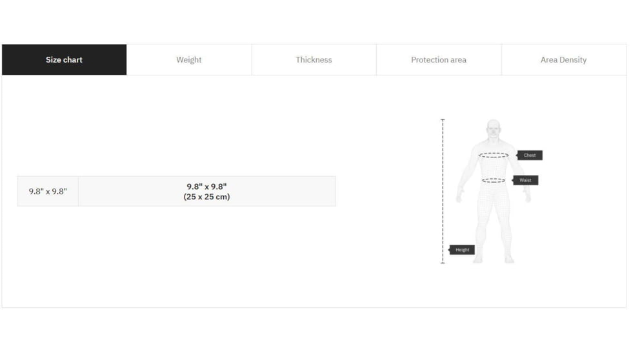The image size is (631, 355).
Task: Select the Height label tag
Action: click(x=462, y=250)
